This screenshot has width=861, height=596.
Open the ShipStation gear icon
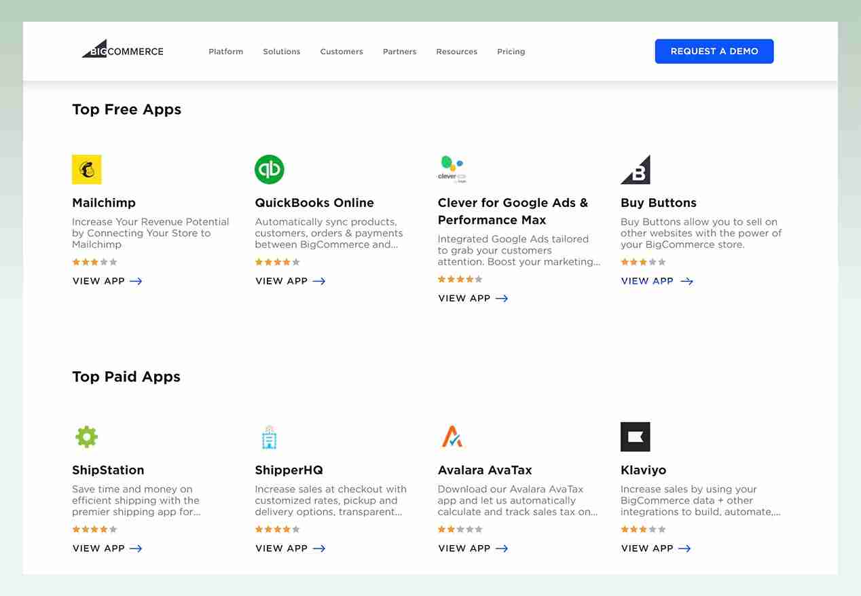(87, 436)
